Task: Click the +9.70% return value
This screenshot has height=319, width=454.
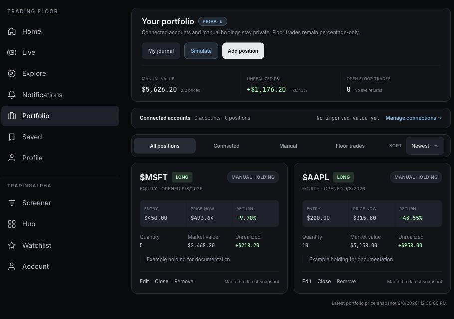Action: coord(246,218)
